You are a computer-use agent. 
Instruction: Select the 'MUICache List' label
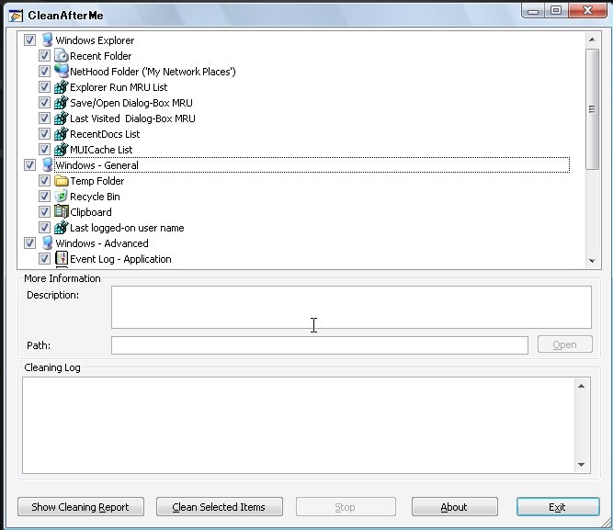pyautogui.click(x=101, y=150)
